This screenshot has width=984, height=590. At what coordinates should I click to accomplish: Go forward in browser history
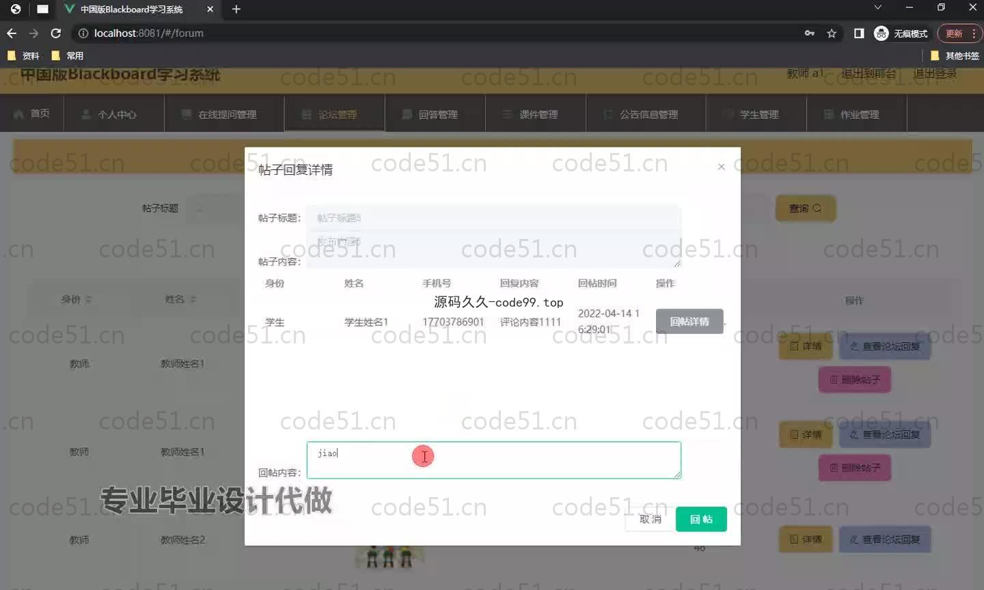33,33
